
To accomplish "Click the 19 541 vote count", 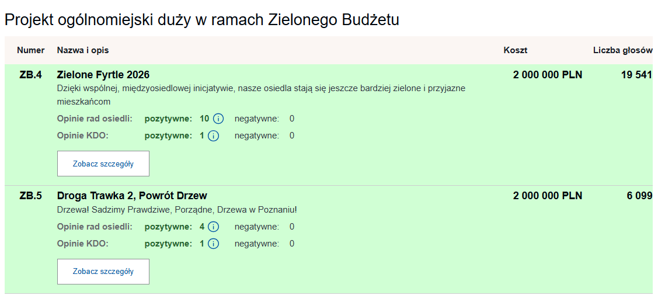I will pos(636,75).
